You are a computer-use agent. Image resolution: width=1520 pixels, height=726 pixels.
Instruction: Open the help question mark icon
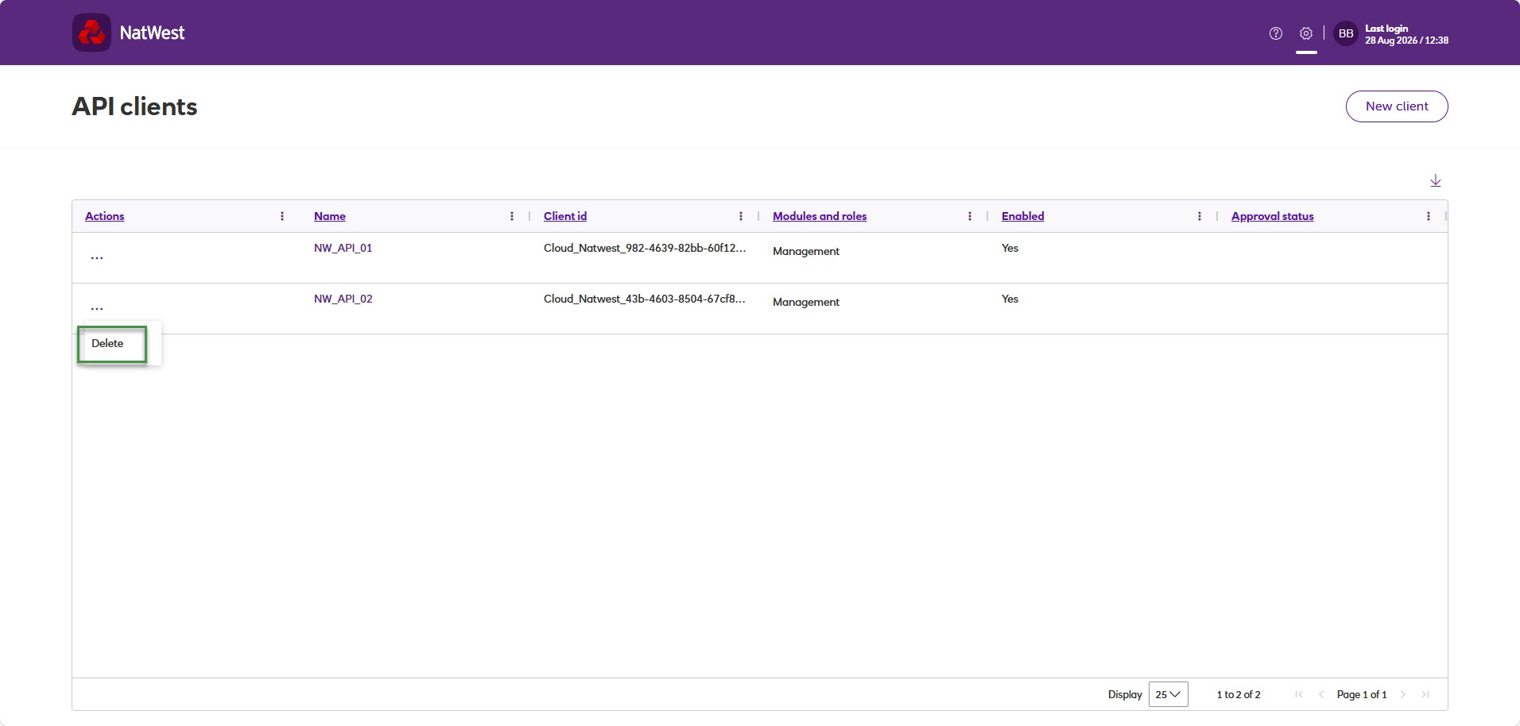[x=1276, y=33]
